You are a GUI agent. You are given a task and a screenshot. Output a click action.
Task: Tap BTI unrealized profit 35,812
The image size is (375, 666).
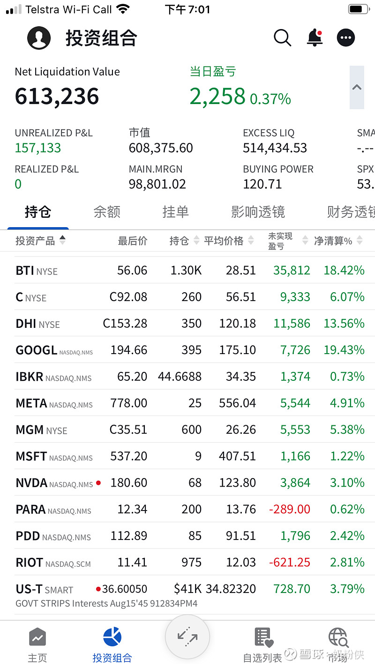(x=292, y=270)
